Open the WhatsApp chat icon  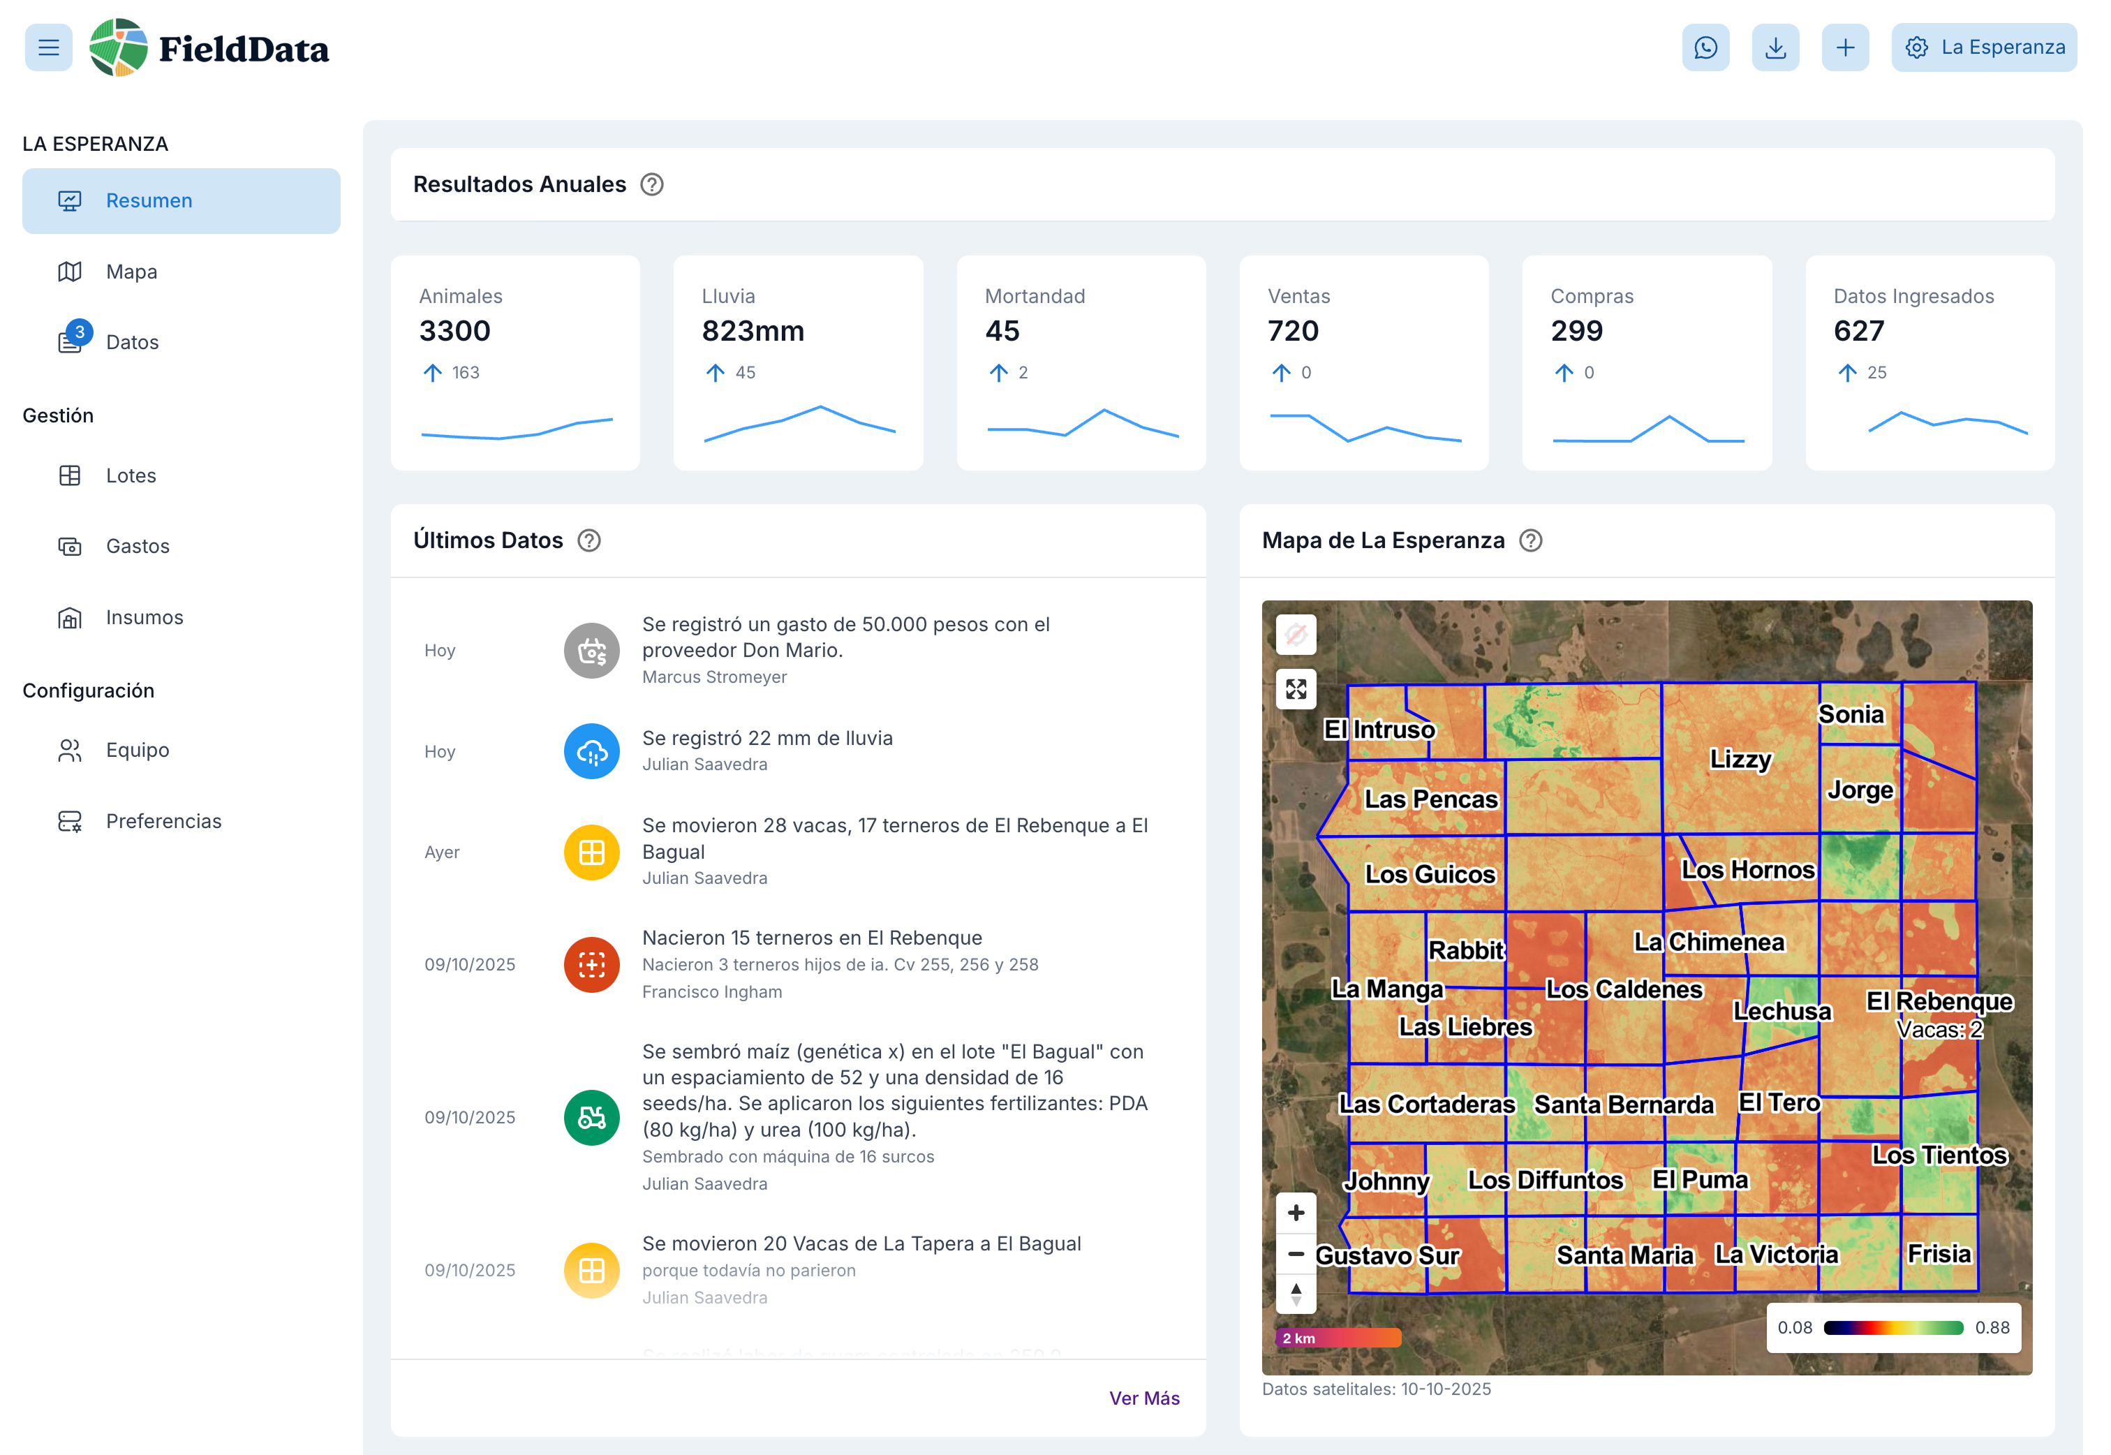(x=1705, y=47)
